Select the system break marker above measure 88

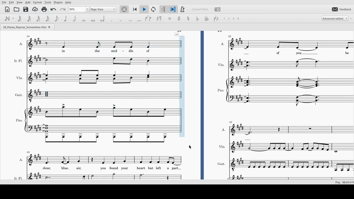(177, 34)
